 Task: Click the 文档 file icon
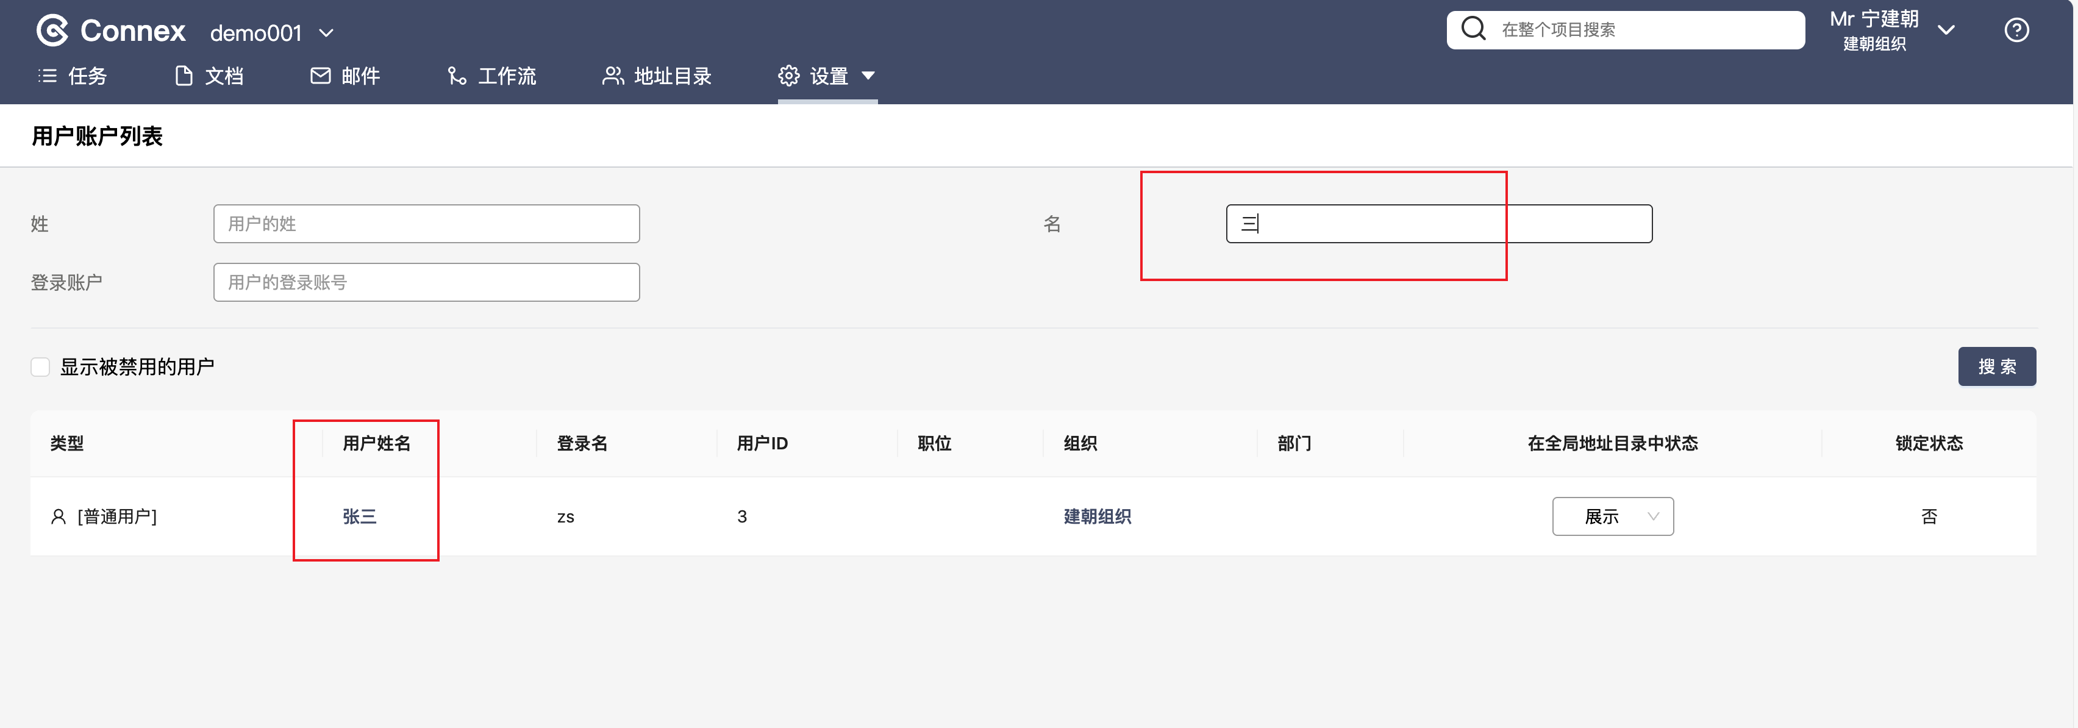[x=184, y=76]
